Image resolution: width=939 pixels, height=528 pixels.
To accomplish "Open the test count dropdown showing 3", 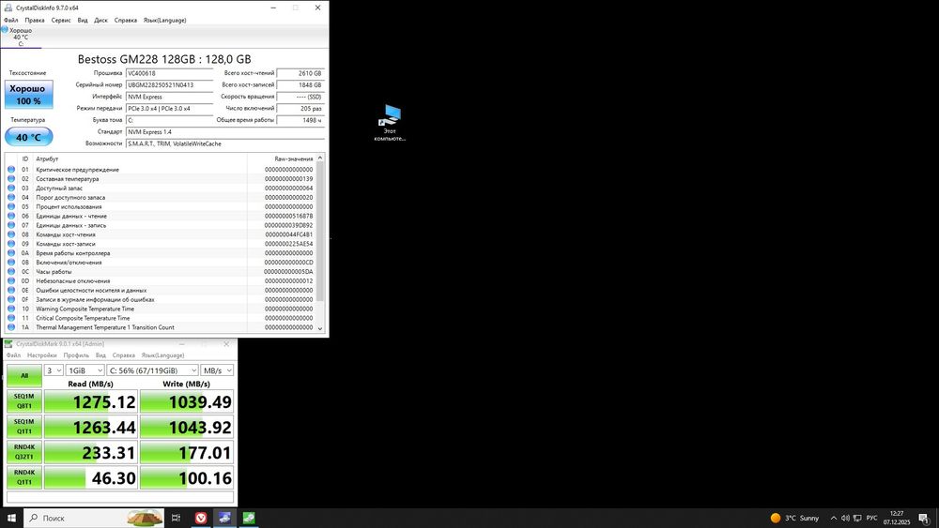I will [x=54, y=370].
